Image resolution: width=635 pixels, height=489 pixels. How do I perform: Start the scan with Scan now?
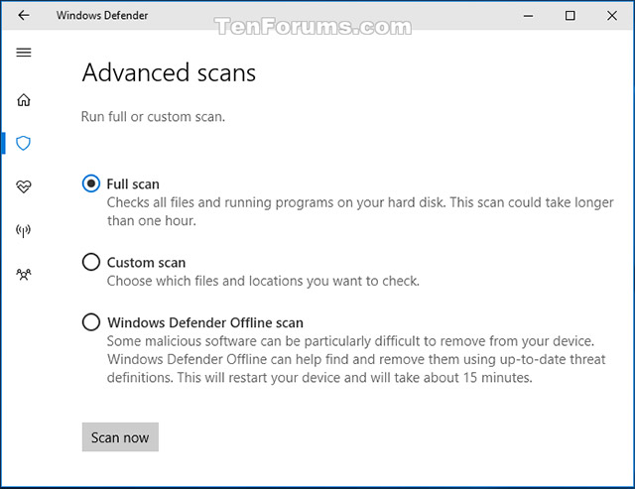coord(120,437)
